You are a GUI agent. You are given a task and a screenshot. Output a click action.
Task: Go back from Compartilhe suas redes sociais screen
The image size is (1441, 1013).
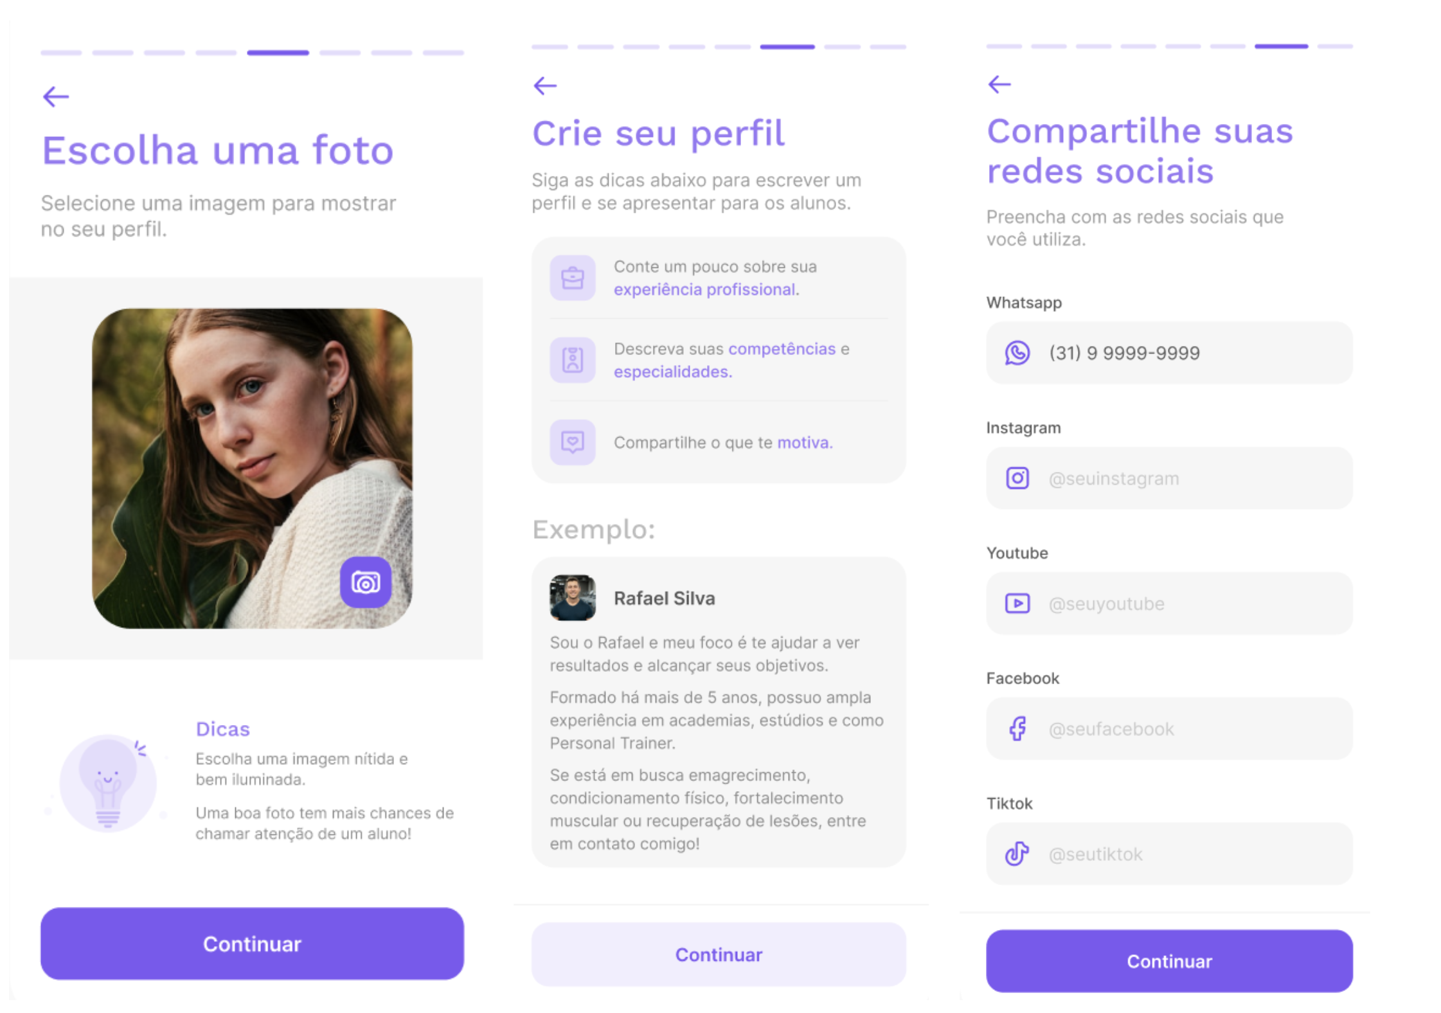[x=999, y=84]
